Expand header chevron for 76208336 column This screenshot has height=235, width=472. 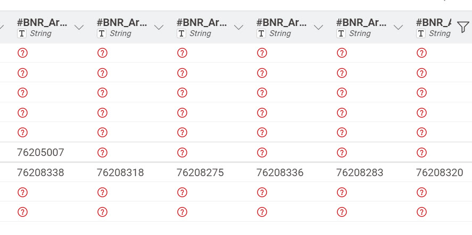pyautogui.click(x=319, y=28)
